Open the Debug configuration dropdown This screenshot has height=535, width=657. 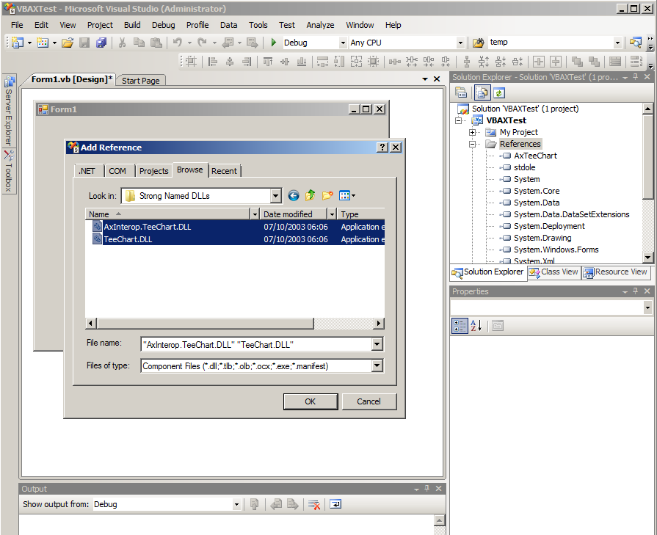[343, 43]
